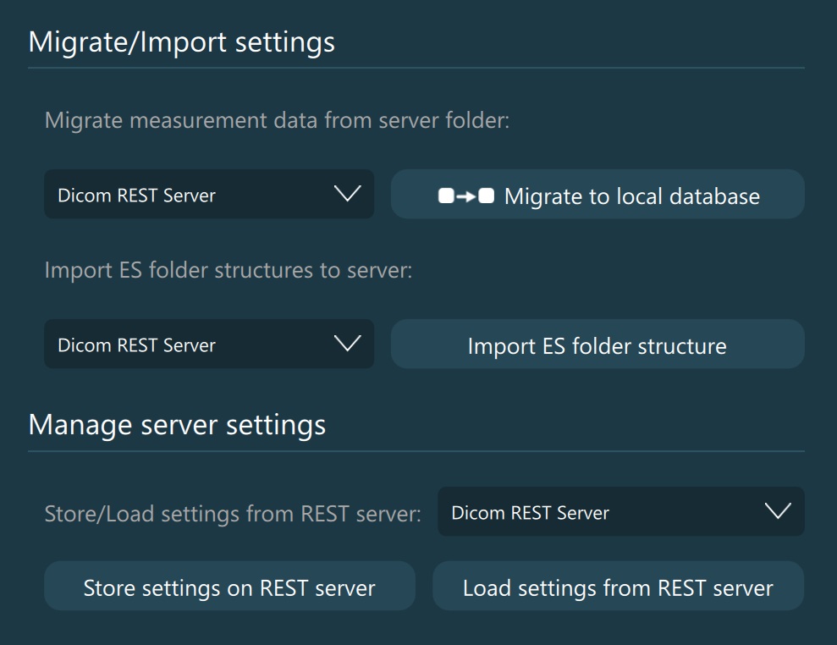Select the Migrate/Import settings section heading
Image resolution: width=837 pixels, height=645 pixels.
pyautogui.click(x=181, y=41)
